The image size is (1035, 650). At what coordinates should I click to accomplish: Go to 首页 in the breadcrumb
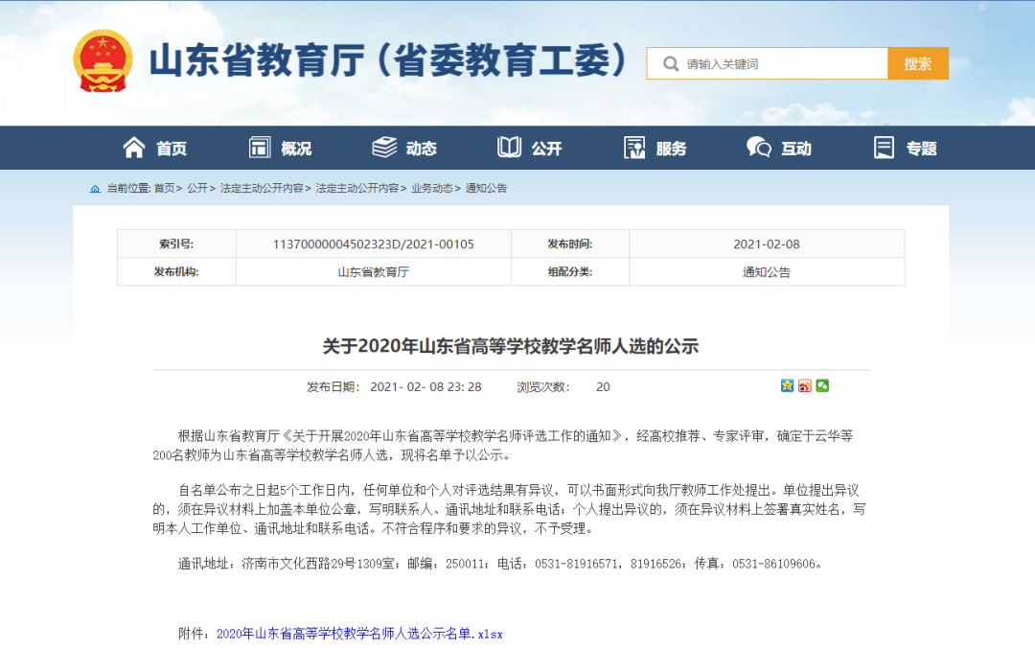point(165,188)
